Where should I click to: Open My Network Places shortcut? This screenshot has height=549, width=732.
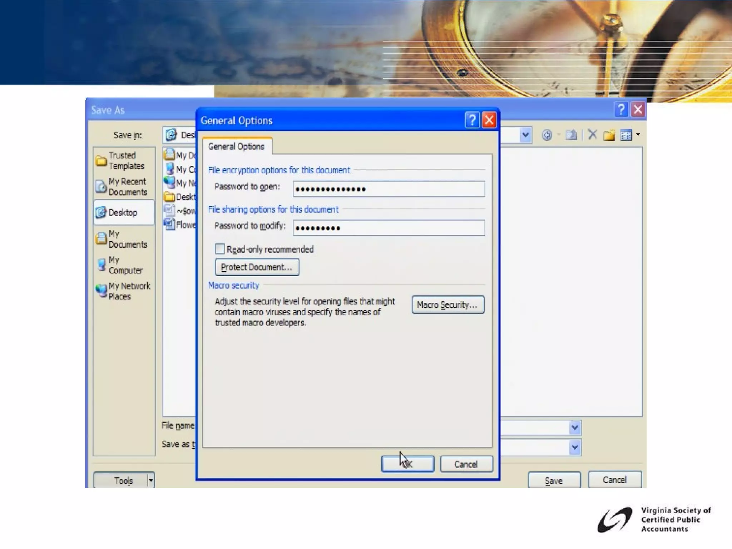(124, 291)
